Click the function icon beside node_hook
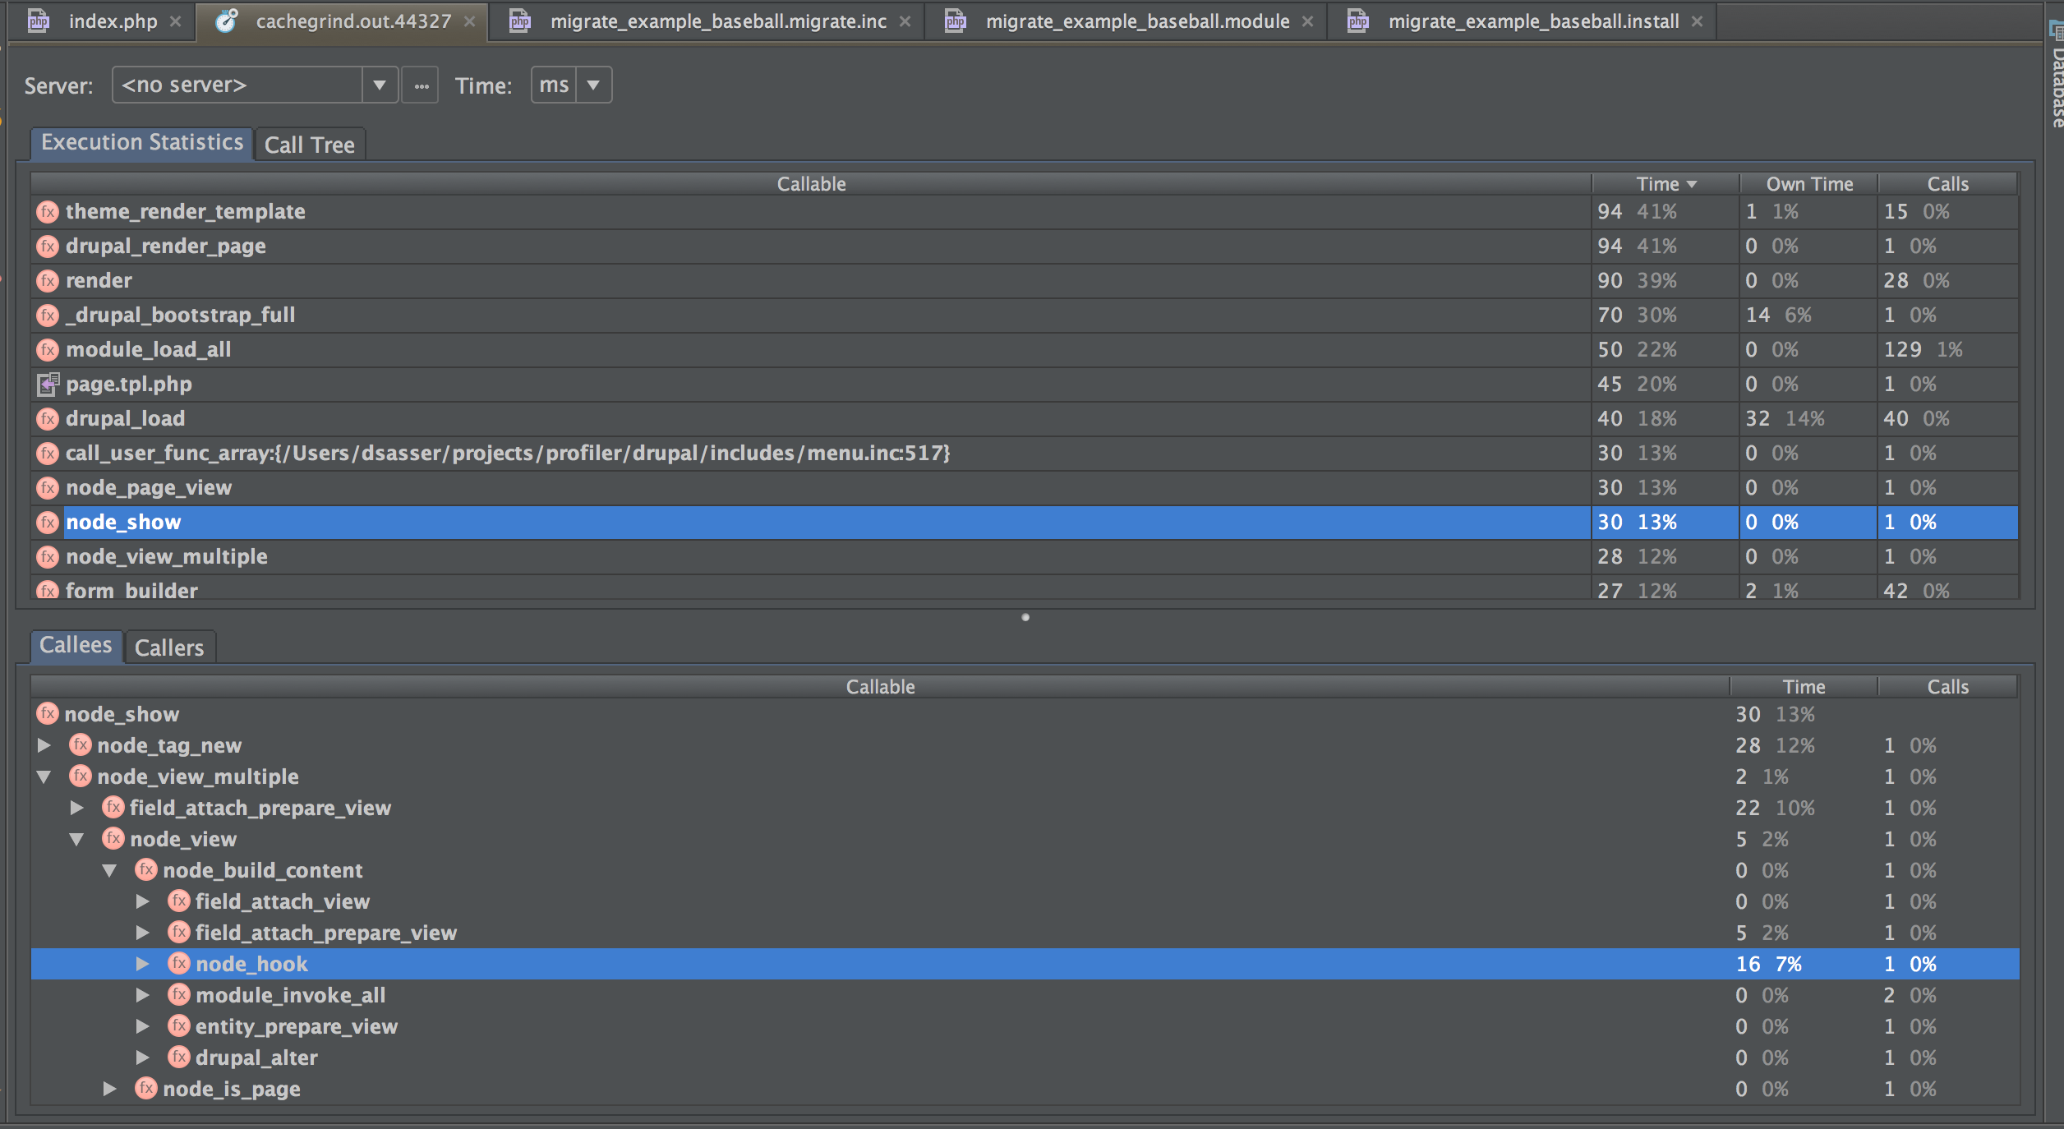 point(179,964)
